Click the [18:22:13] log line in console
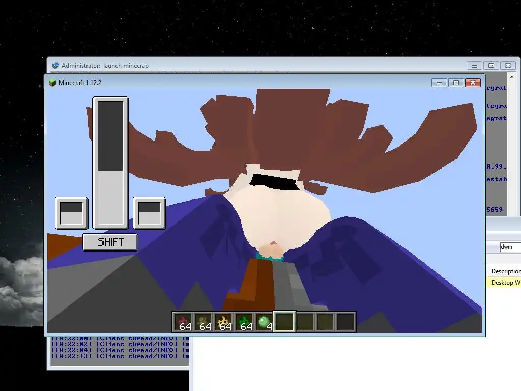This screenshot has height=391, width=521. click(120, 356)
